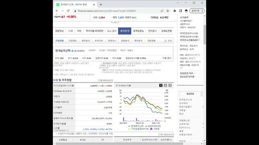Select the 컨센서스 sub-tab
Image resolution: width=259 pixels, height=145 pixels.
click(112, 41)
